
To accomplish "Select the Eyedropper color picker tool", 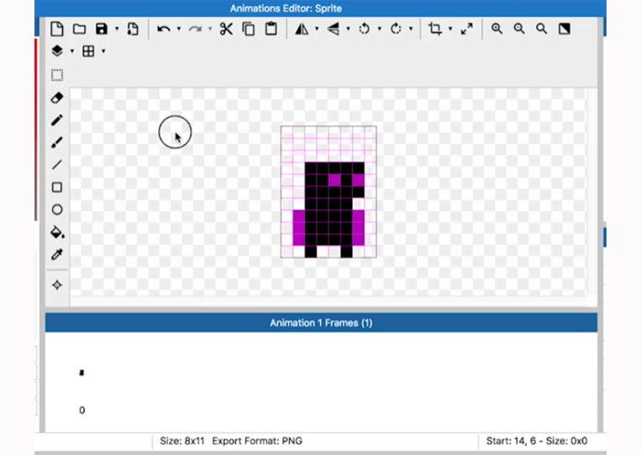I will [57, 255].
